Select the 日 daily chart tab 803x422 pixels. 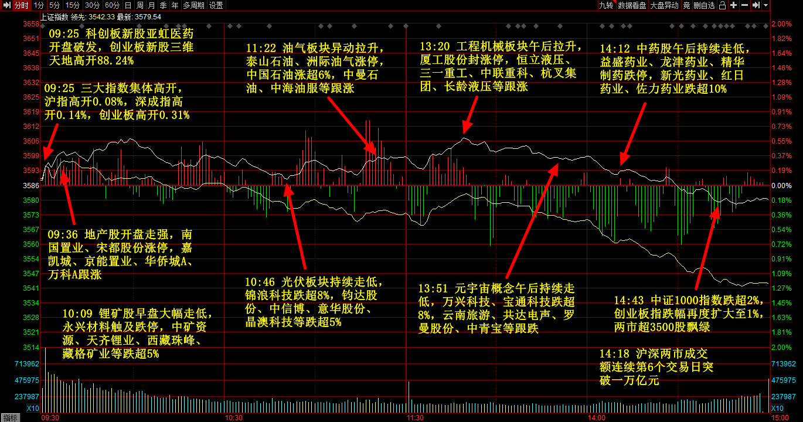coord(128,5)
